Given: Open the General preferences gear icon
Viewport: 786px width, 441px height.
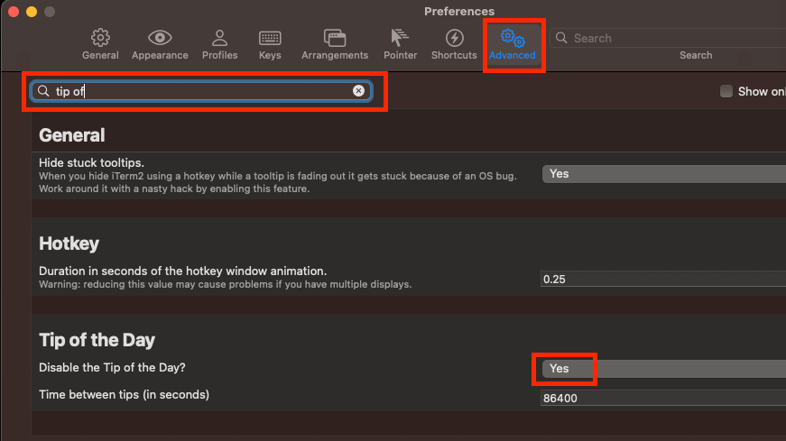Looking at the screenshot, I should tap(100, 38).
